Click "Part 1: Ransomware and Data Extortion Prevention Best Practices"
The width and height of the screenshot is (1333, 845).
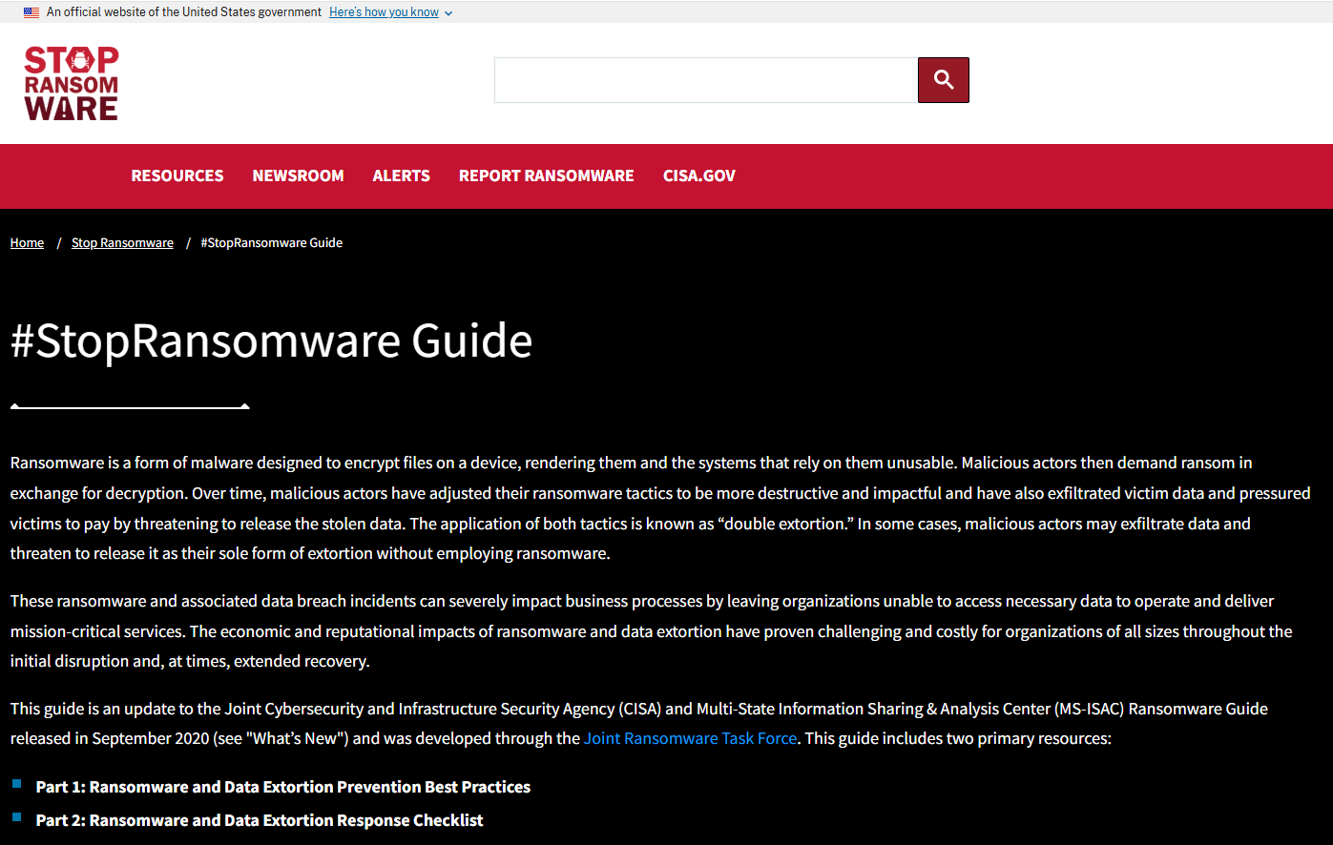282,787
